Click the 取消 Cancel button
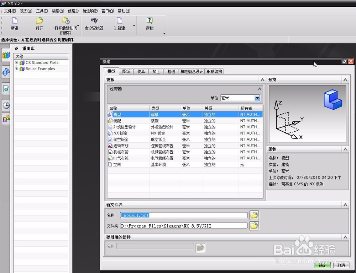This screenshot has width=356, height=273. [x=341, y=265]
